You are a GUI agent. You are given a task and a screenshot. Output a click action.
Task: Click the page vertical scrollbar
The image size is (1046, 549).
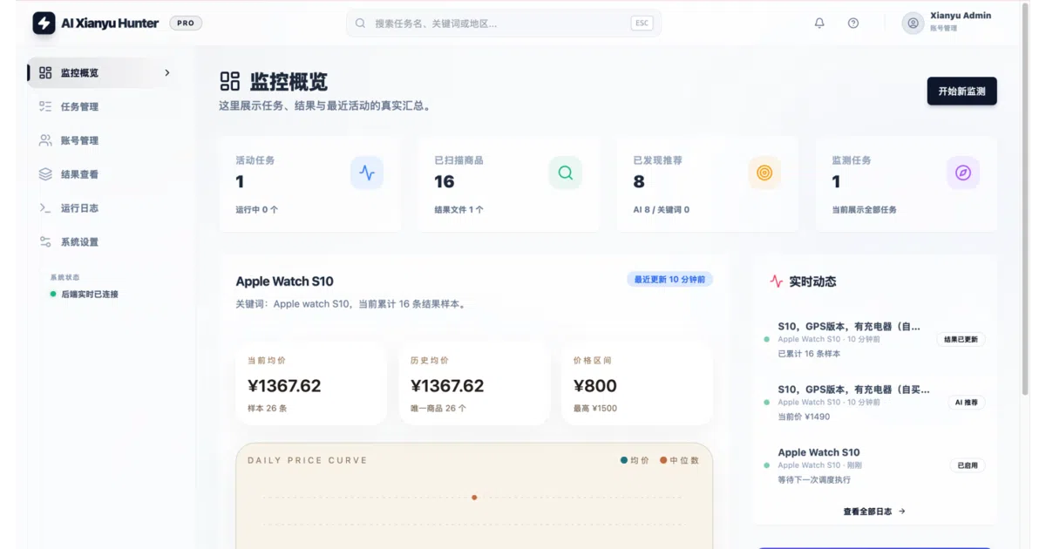tap(1025, 200)
